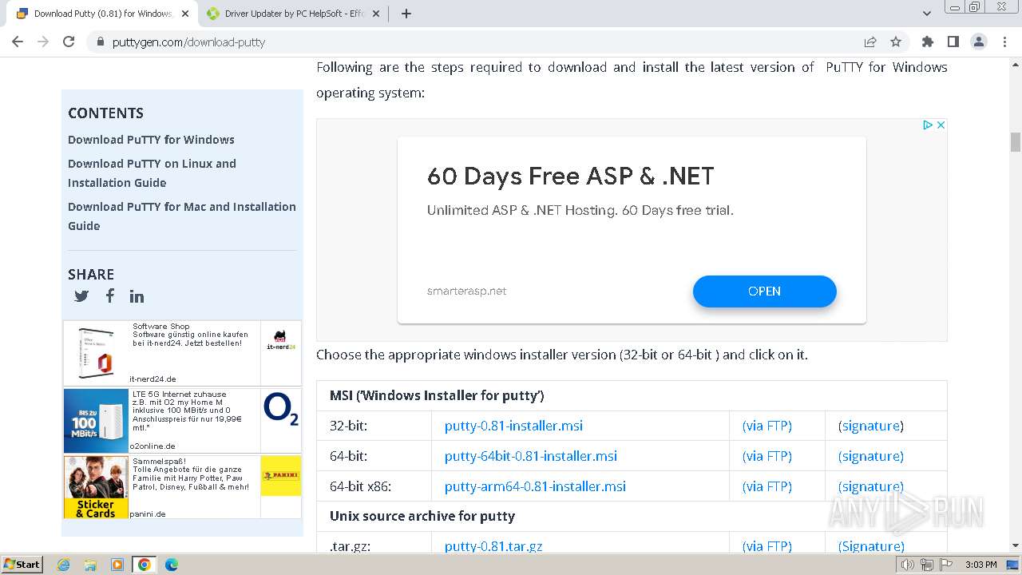Launch Edge from the taskbar
The width and height of the screenshot is (1022, 575).
172,565
